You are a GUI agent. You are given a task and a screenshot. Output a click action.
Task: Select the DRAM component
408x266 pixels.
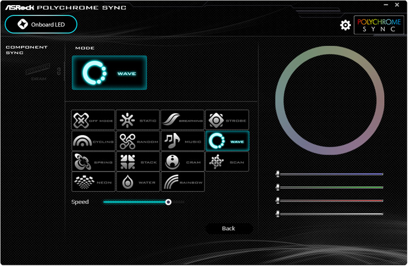(39, 72)
